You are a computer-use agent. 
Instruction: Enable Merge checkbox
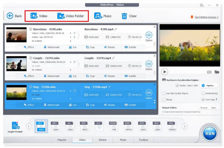coord(164,99)
